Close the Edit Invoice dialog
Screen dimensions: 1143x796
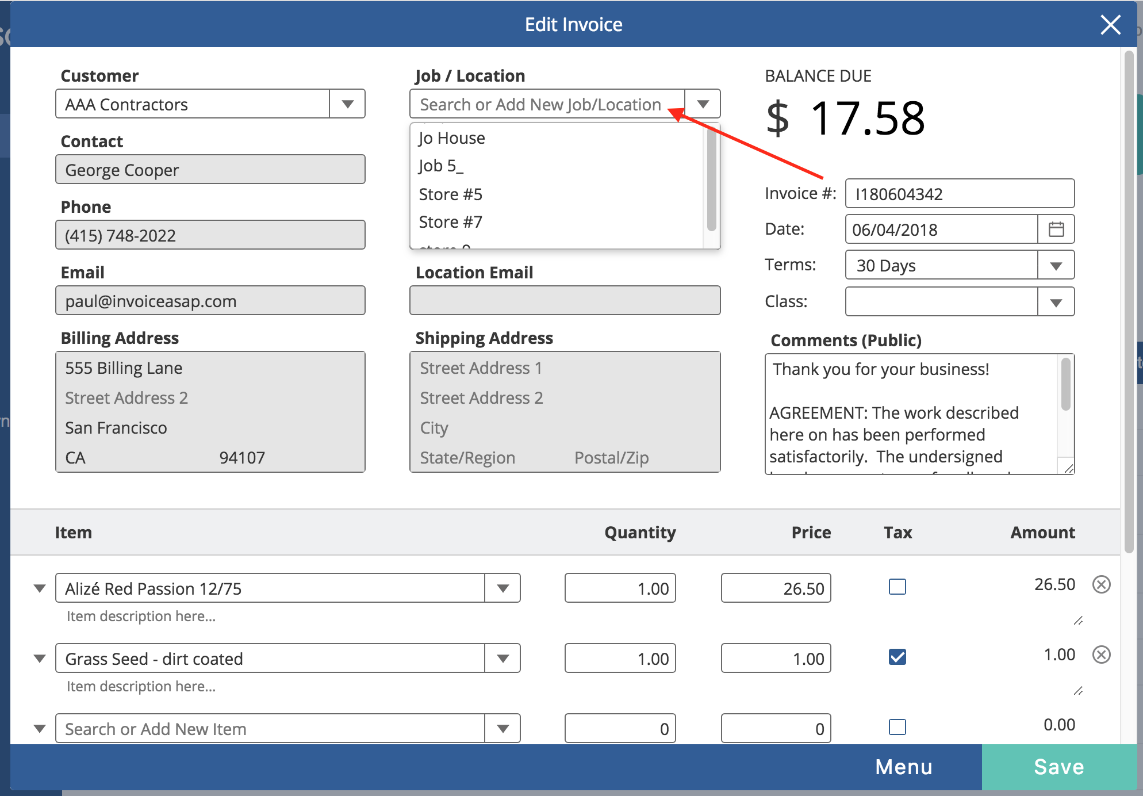[1110, 25]
